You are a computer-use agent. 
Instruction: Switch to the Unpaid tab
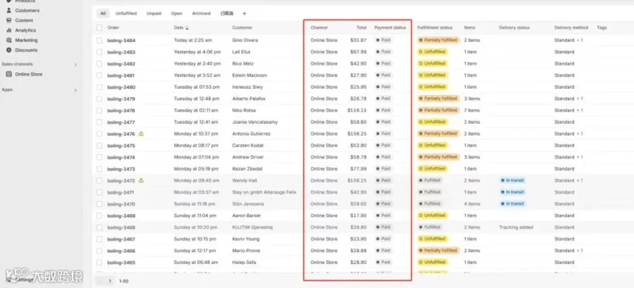(x=154, y=13)
